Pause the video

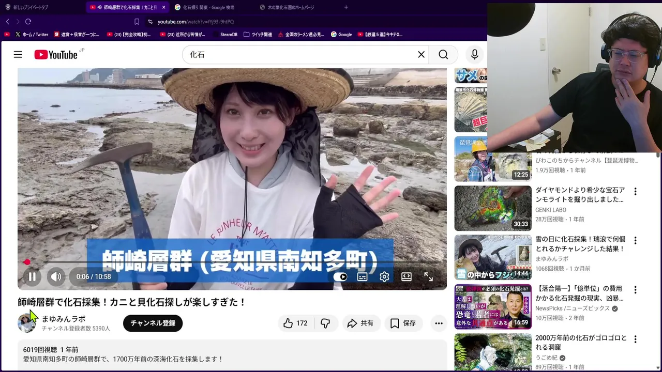point(32,277)
